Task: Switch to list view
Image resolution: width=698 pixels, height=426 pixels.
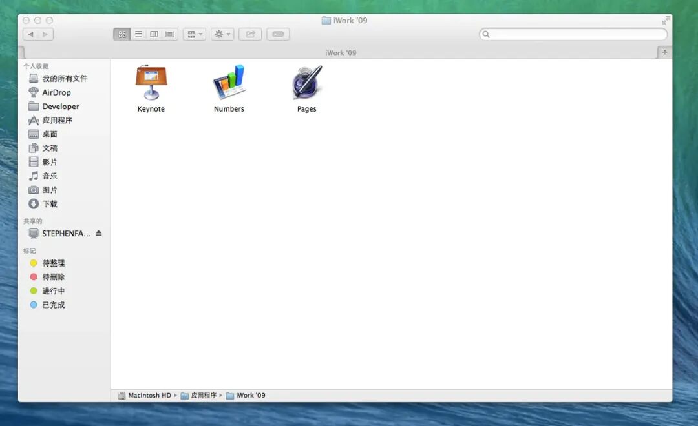Action: tap(138, 34)
